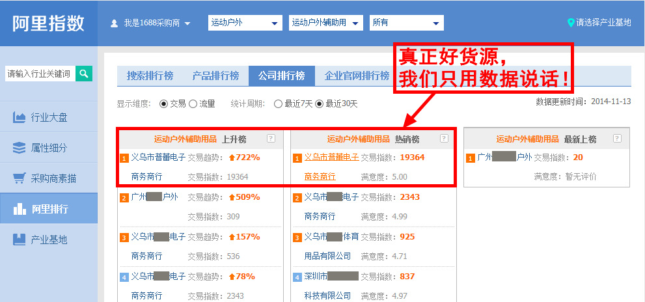Click the 暂无评价 satisfaction text
The image size is (645, 302).
pyautogui.click(x=581, y=177)
